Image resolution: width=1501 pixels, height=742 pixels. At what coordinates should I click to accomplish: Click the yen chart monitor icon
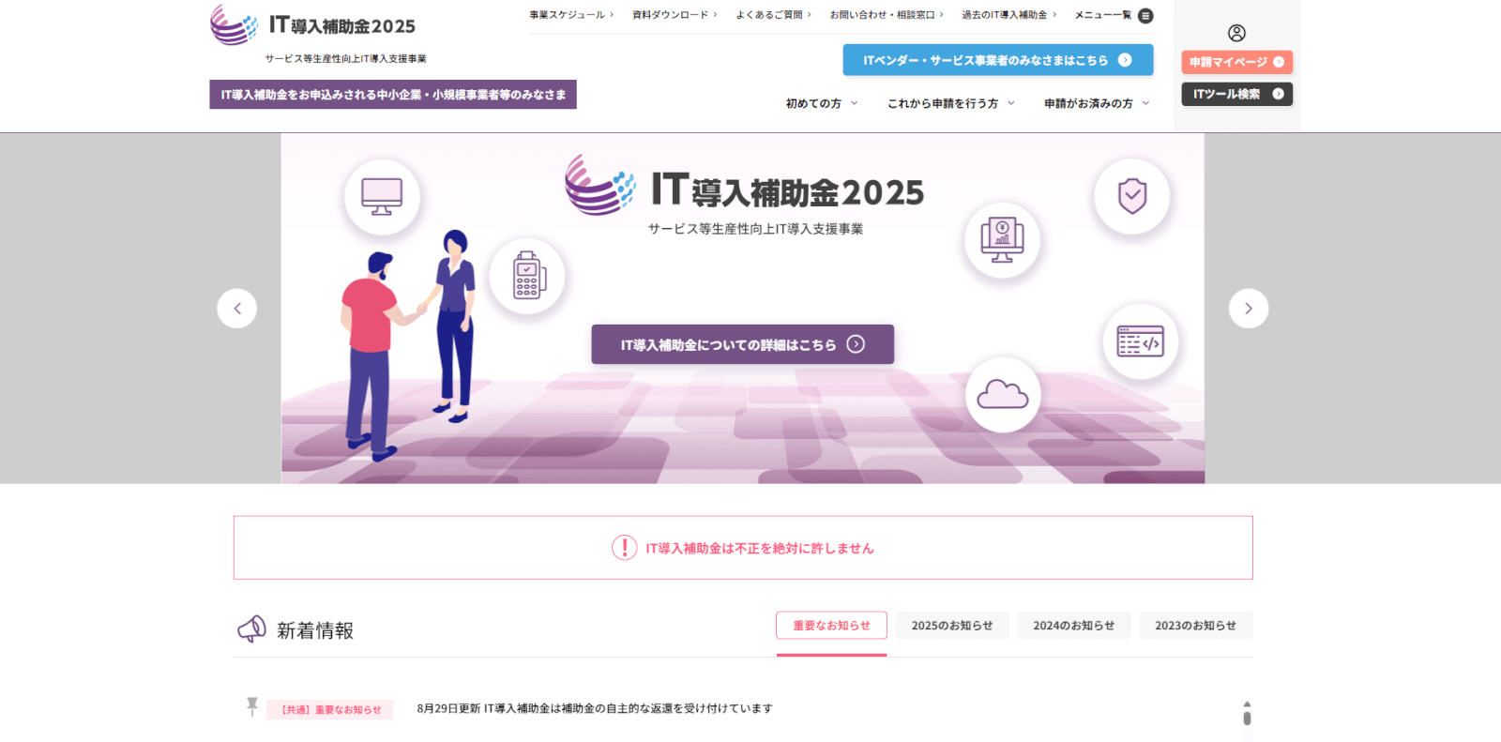[x=1003, y=240]
